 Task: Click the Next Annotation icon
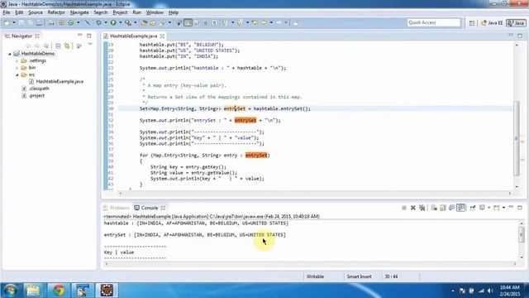pyautogui.click(x=226, y=23)
